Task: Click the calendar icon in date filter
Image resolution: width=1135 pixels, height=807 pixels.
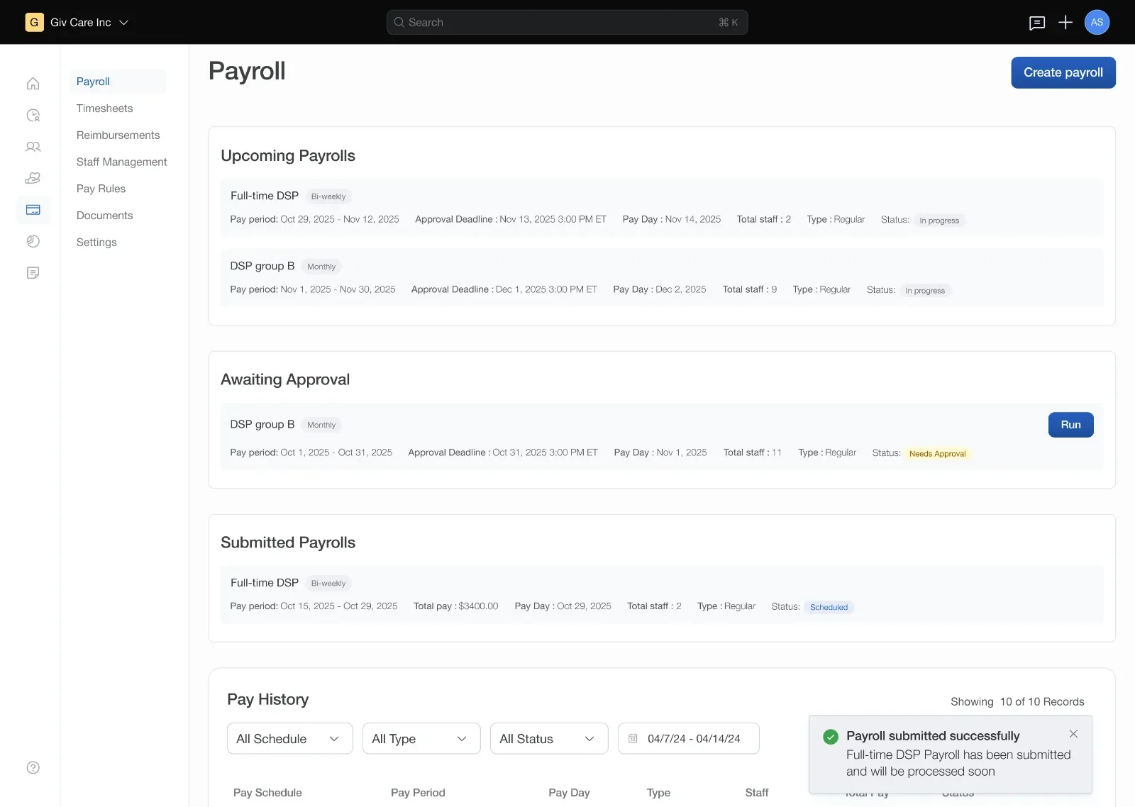Action: [633, 739]
